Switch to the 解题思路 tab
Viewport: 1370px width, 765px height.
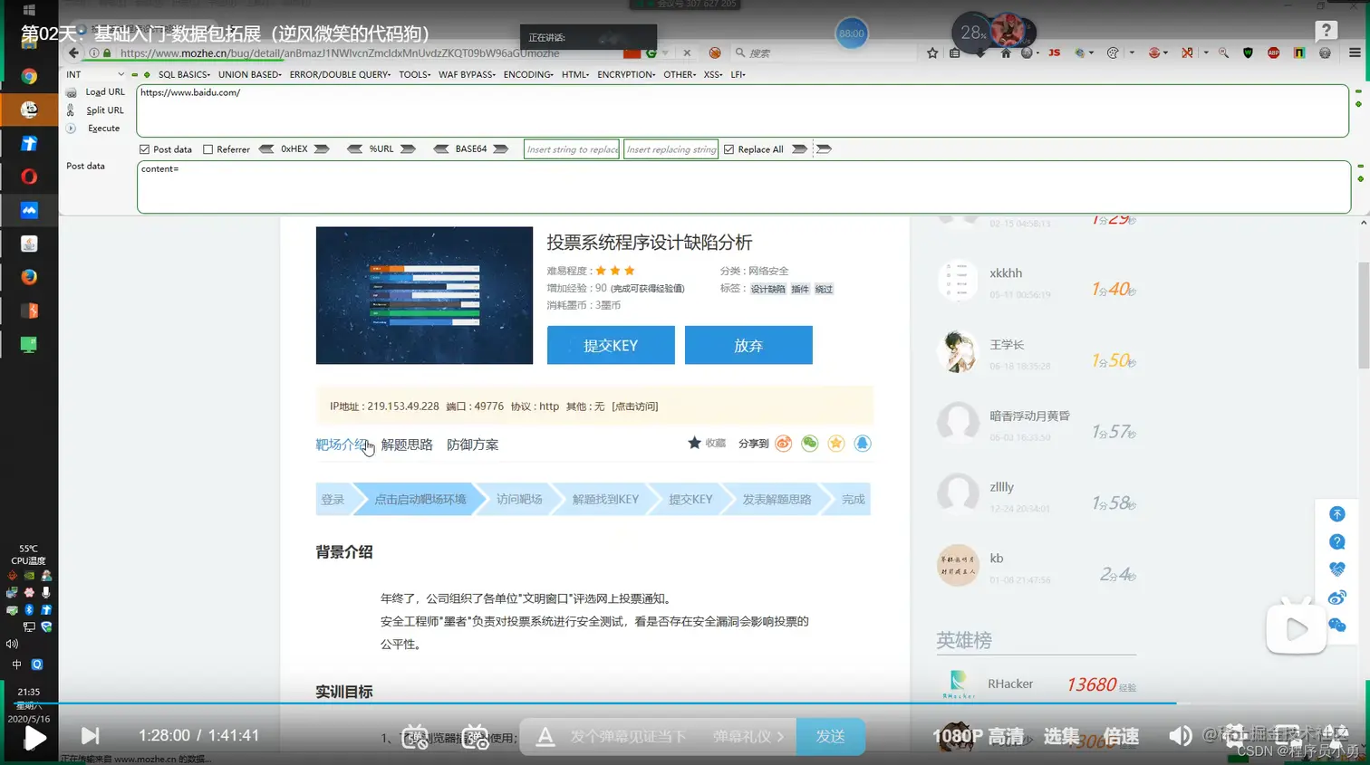[x=407, y=445]
